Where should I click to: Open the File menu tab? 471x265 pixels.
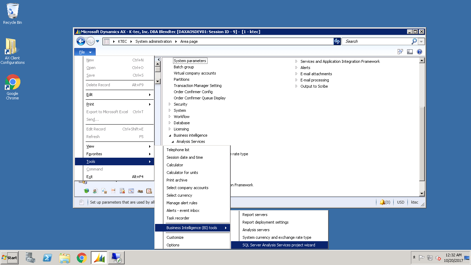pos(85,52)
